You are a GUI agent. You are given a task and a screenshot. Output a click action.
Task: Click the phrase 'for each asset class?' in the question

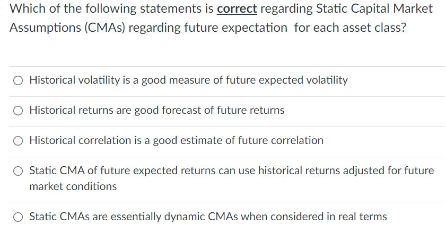tap(350, 28)
